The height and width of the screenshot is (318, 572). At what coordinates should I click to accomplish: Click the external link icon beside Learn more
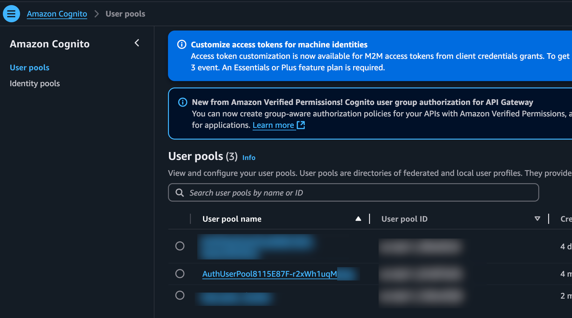point(301,125)
